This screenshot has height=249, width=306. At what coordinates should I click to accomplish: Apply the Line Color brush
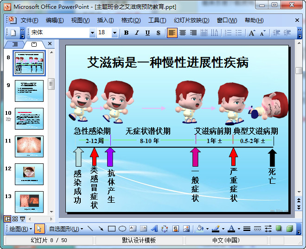216,229
